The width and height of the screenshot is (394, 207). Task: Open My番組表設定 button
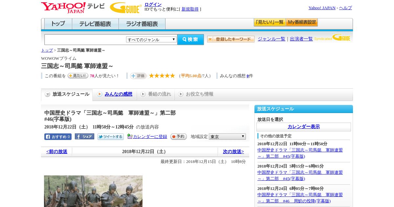click(x=302, y=22)
